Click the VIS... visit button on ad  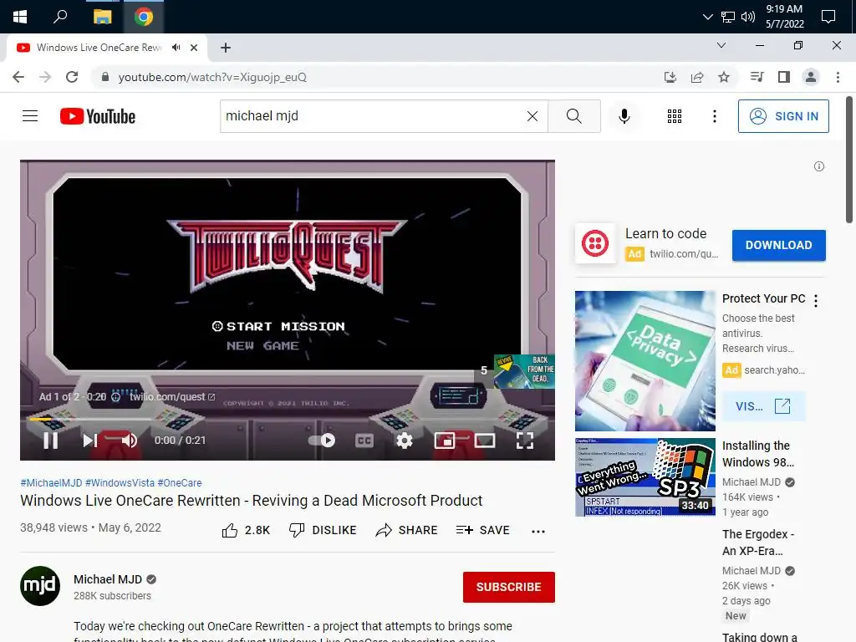763,406
